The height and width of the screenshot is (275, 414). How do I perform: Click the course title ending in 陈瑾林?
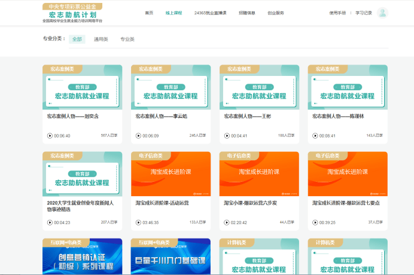338,116
